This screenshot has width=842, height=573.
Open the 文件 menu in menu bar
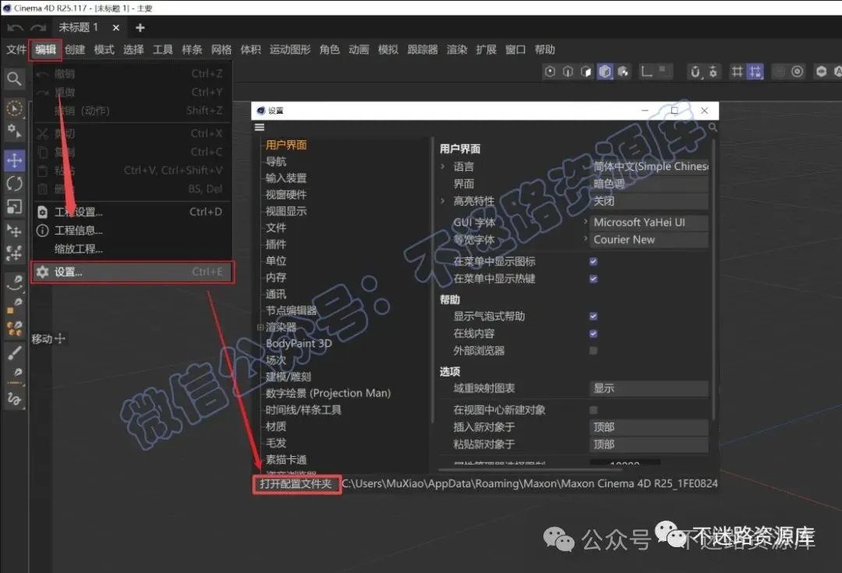coord(16,49)
